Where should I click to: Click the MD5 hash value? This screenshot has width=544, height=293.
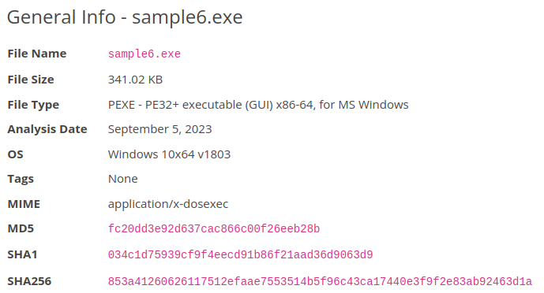[x=214, y=228]
